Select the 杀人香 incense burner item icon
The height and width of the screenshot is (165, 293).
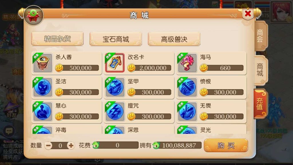click(43, 63)
